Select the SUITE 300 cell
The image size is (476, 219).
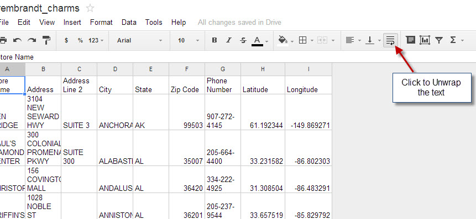click(x=79, y=148)
